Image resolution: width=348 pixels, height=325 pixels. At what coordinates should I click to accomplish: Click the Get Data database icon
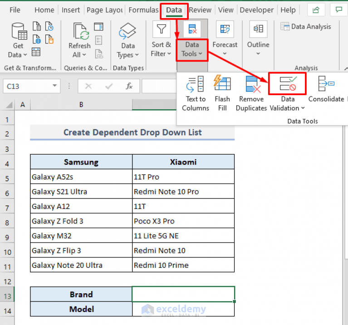[19, 31]
